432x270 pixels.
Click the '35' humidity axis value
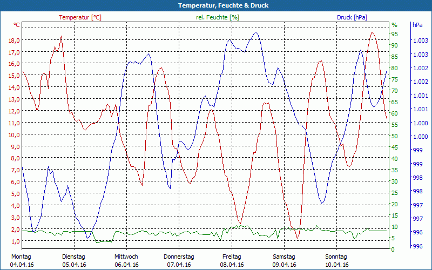[395, 170]
